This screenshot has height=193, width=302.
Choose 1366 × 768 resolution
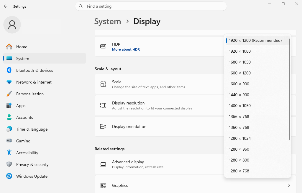click(257, 117)
